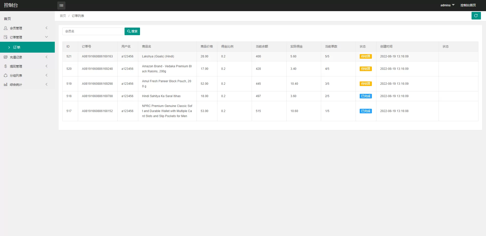Open the admina user dropdown
The height and width of the screenshot is (236, 486).
point(447,5)
